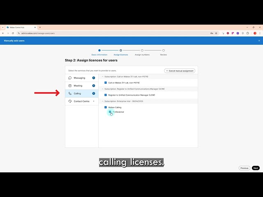This screenshot has width=263, height=197.
Task: Click the Messaging speech bubble icon
Action: click(70, 78)
